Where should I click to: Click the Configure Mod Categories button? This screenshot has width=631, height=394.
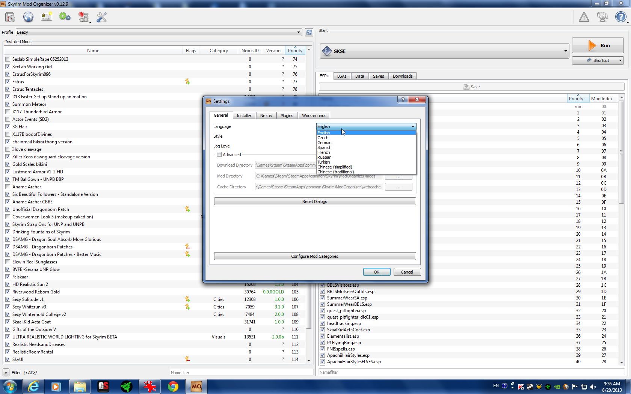pyautogui.click(x=315, y=256)
